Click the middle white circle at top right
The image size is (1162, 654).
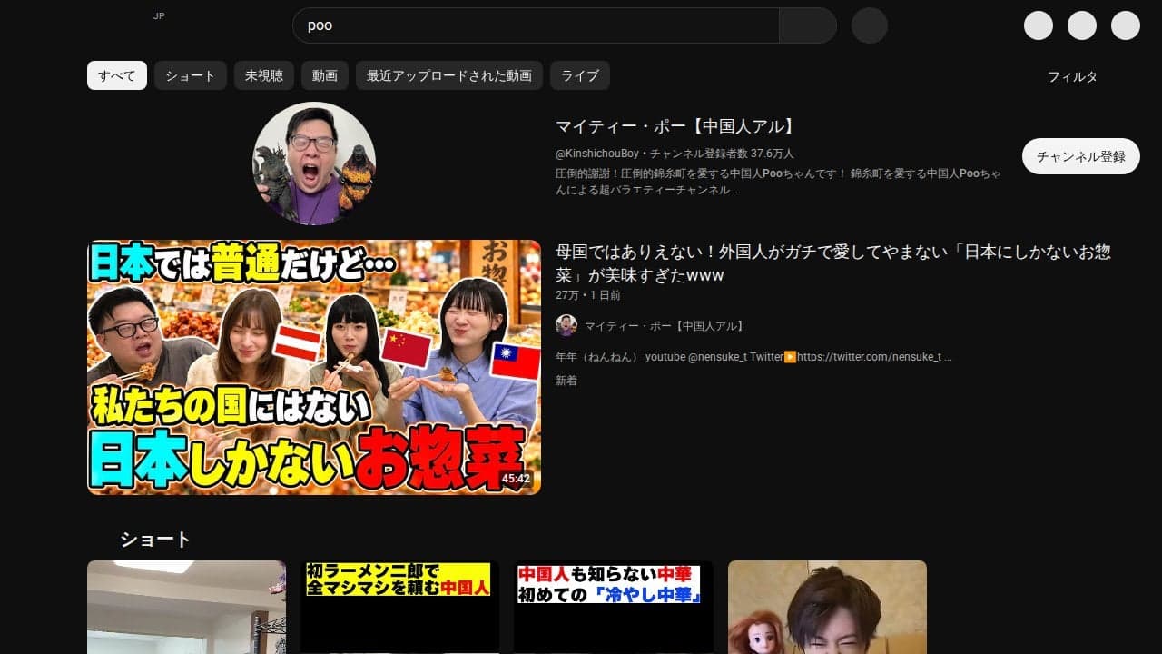tap(1082, 25)
